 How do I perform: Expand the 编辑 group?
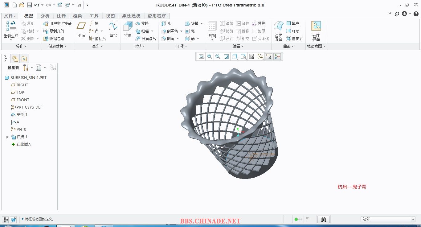coord(238,46)
